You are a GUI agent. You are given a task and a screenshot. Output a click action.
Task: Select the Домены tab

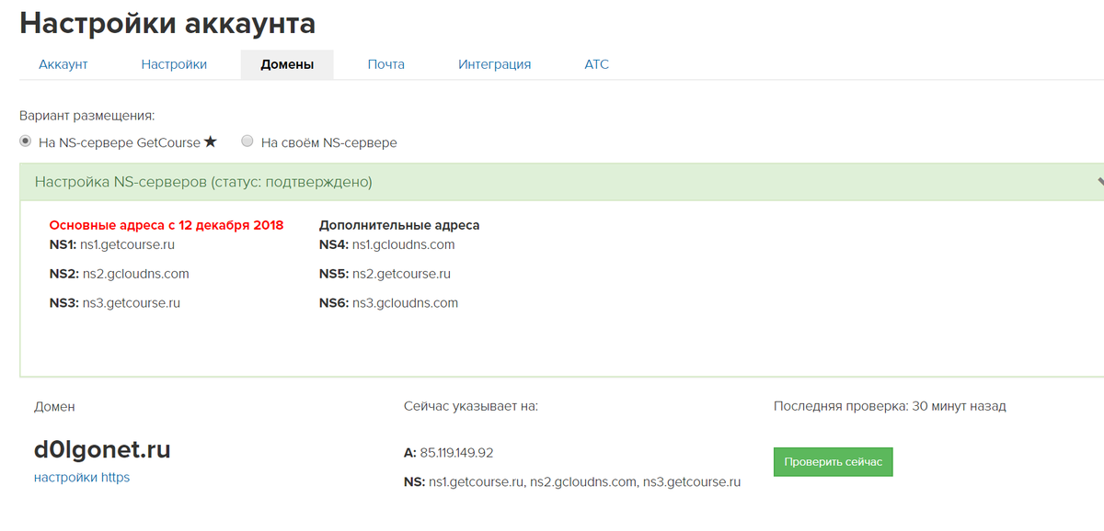pyautogui.click(x=287, y=64)
